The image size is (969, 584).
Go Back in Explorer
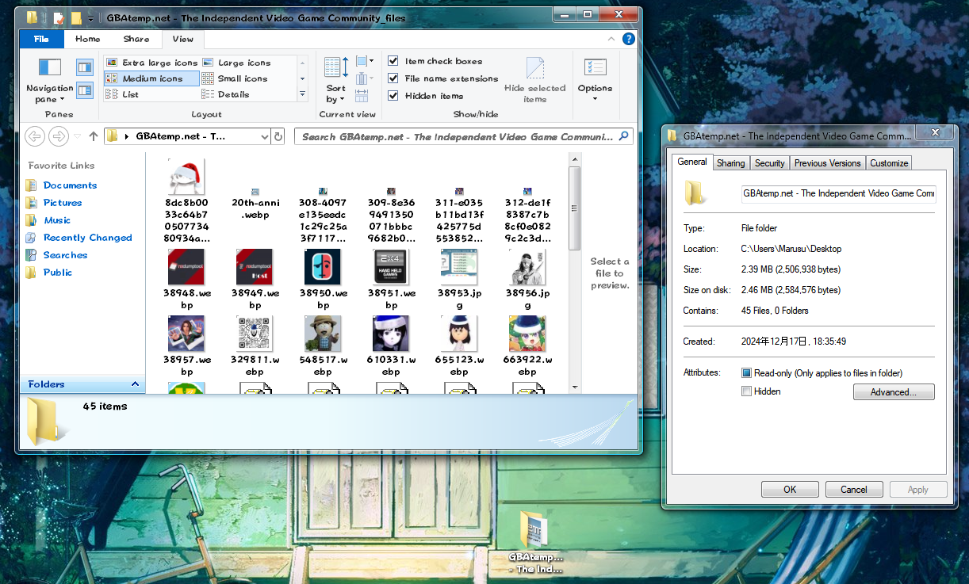coord(34,136)
